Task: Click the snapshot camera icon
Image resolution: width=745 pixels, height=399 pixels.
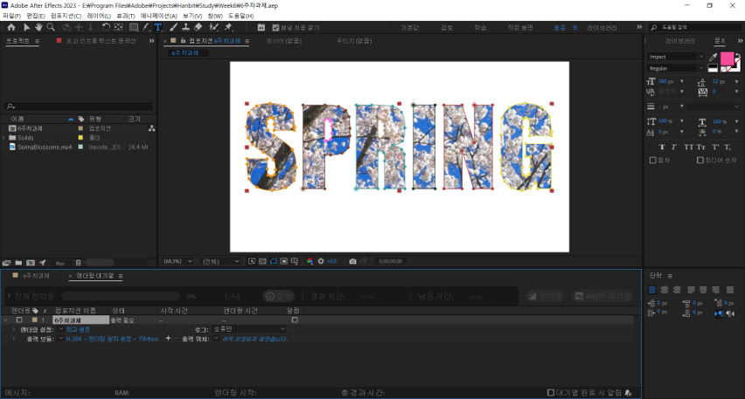Action: tap(352, 261)
